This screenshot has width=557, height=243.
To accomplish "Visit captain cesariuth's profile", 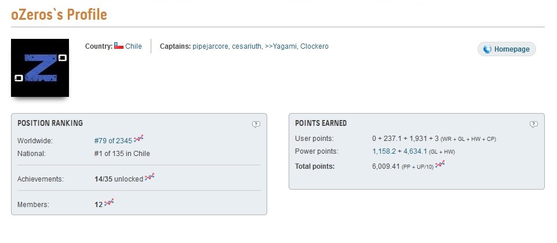I will tap(246, 46).
